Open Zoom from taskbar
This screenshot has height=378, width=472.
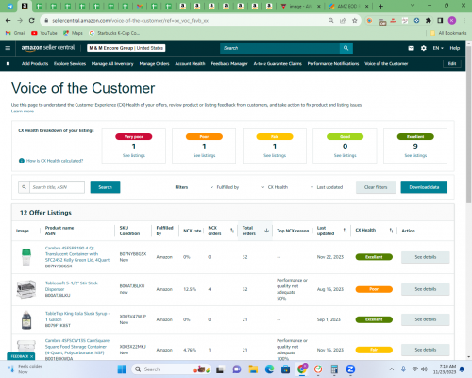click(350, 369)
